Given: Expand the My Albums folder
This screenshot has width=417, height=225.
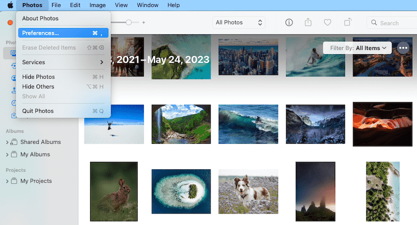Looking at the screenshot, I should point(7,155).
